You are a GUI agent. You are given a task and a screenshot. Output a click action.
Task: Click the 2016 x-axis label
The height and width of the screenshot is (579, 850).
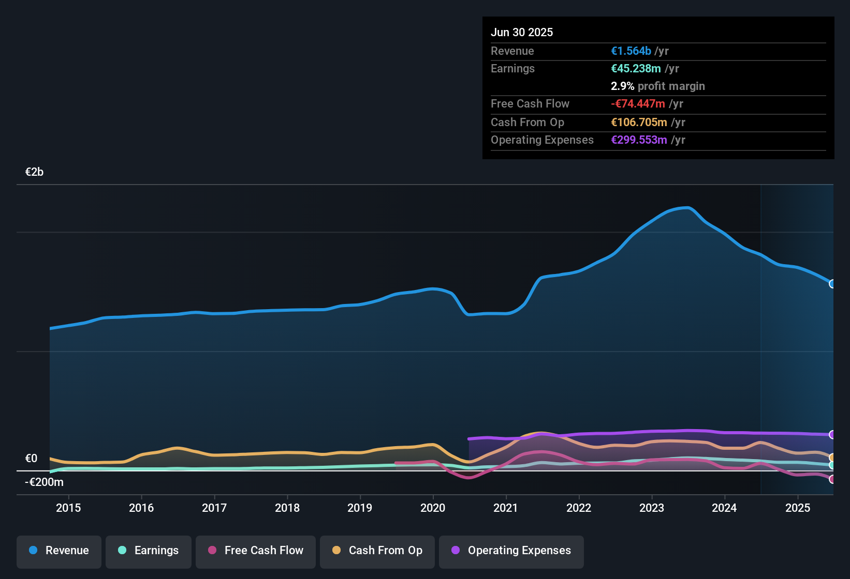pos(141,508)
